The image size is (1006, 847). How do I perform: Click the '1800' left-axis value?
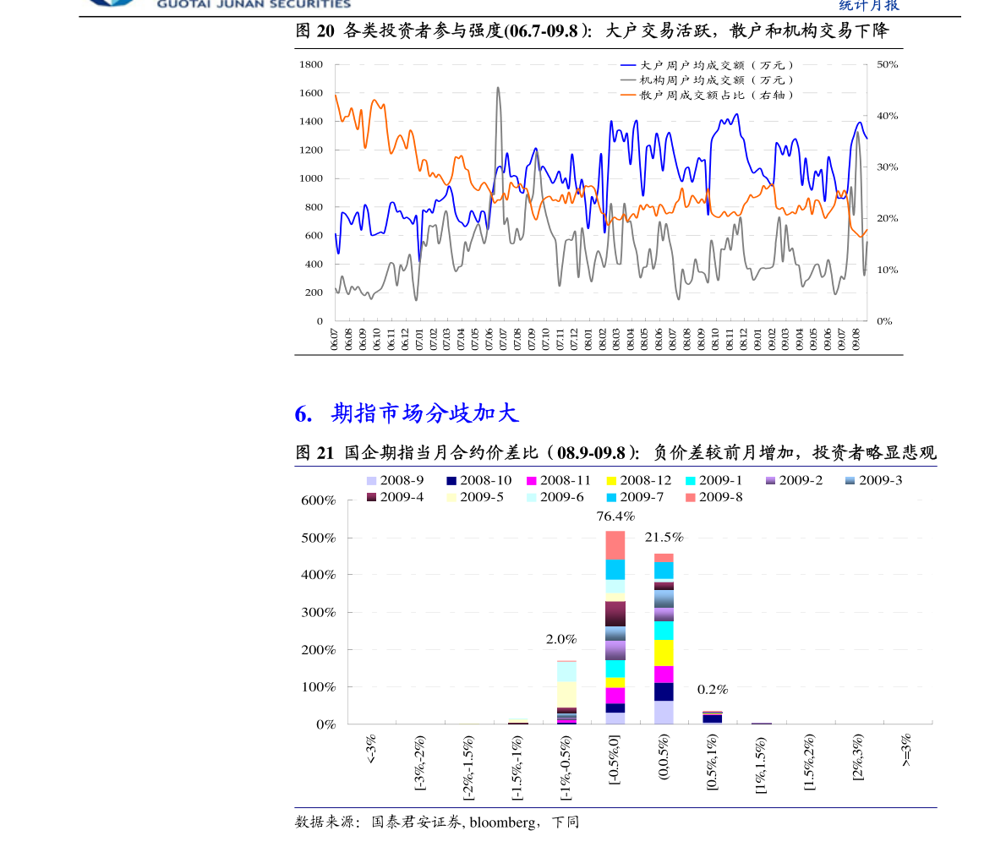click(311, 64)
